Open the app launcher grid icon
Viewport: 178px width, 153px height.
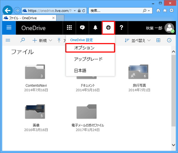click(69, 28)
